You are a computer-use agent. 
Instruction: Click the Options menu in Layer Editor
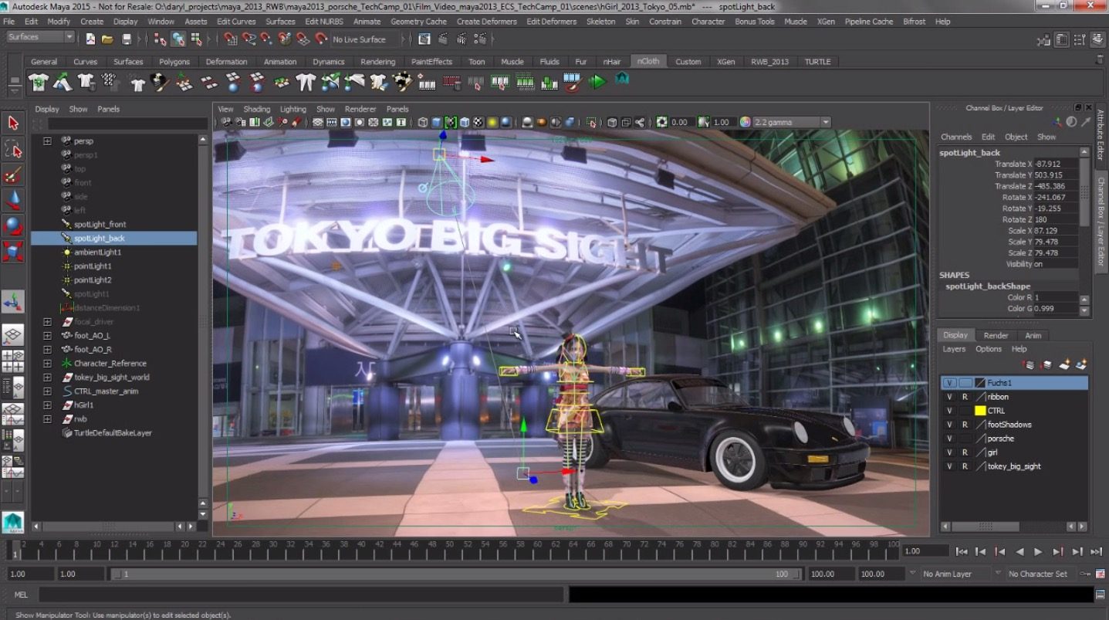(x=988, y=349)
